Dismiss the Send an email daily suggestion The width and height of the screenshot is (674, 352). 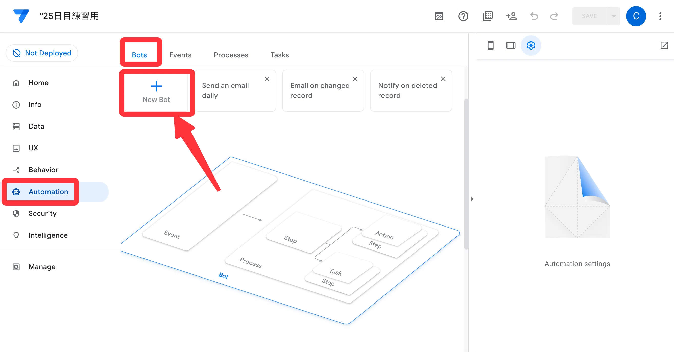point(267,79)
